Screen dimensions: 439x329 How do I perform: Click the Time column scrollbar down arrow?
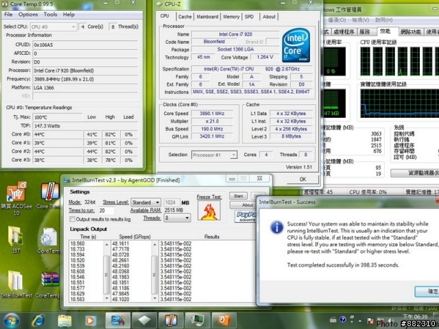coord(106,299)
